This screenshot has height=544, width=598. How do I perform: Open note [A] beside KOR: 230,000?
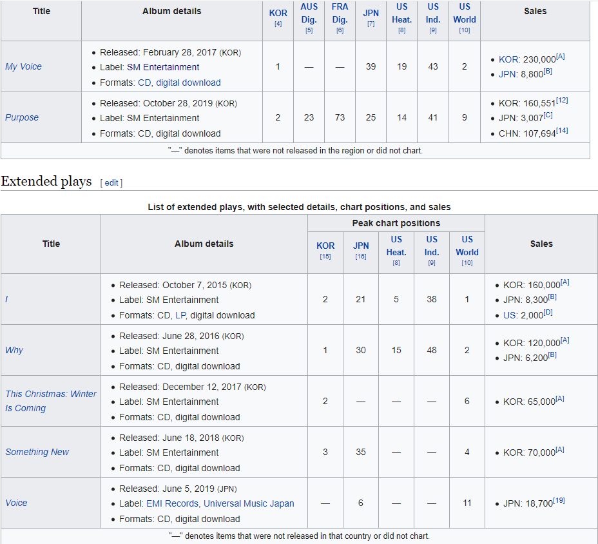point(560,57)
